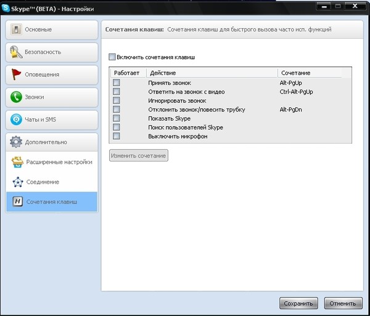
Task: Save settings with the Сохранить button
Action: [x=298, y=303]
